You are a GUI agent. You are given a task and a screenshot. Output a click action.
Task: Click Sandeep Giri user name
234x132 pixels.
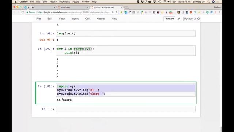(x=199, y=1)
